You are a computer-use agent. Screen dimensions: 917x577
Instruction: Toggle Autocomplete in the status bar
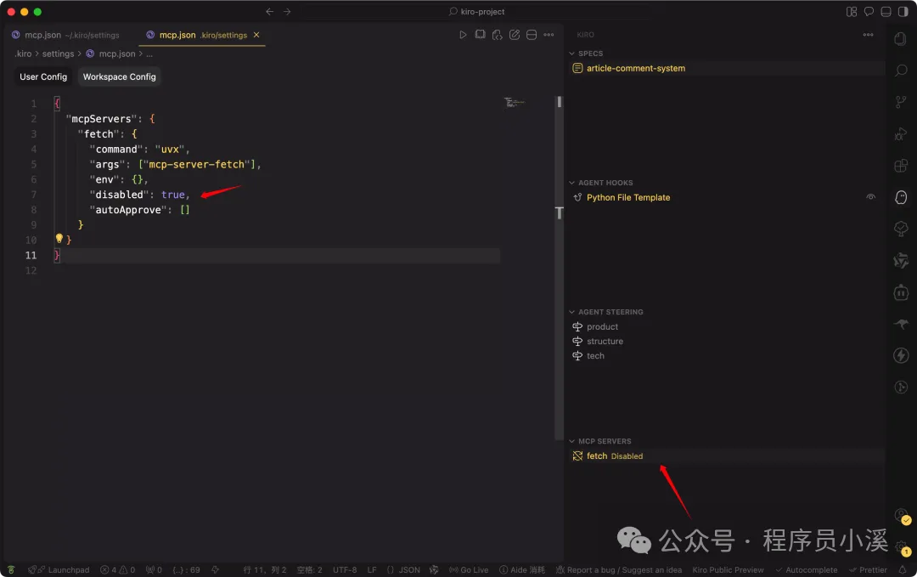point(806,570)
